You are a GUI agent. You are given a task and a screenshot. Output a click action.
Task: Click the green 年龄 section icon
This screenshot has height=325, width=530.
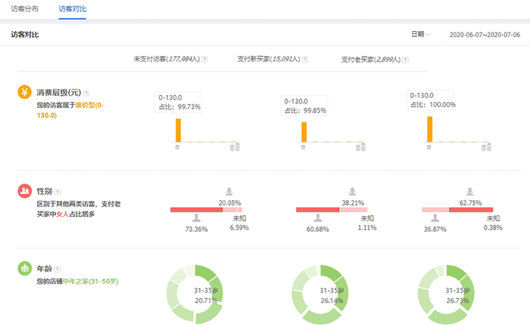pyautogui.click(x=24, y=268)
